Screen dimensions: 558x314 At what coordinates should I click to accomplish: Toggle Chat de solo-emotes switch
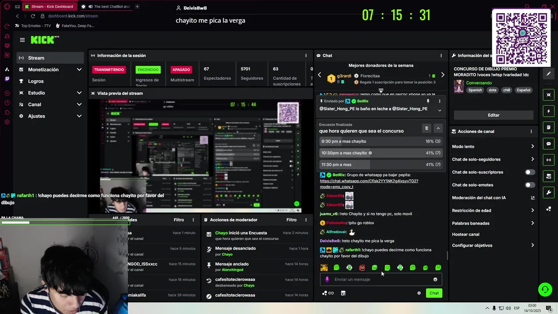click(530, 185)
